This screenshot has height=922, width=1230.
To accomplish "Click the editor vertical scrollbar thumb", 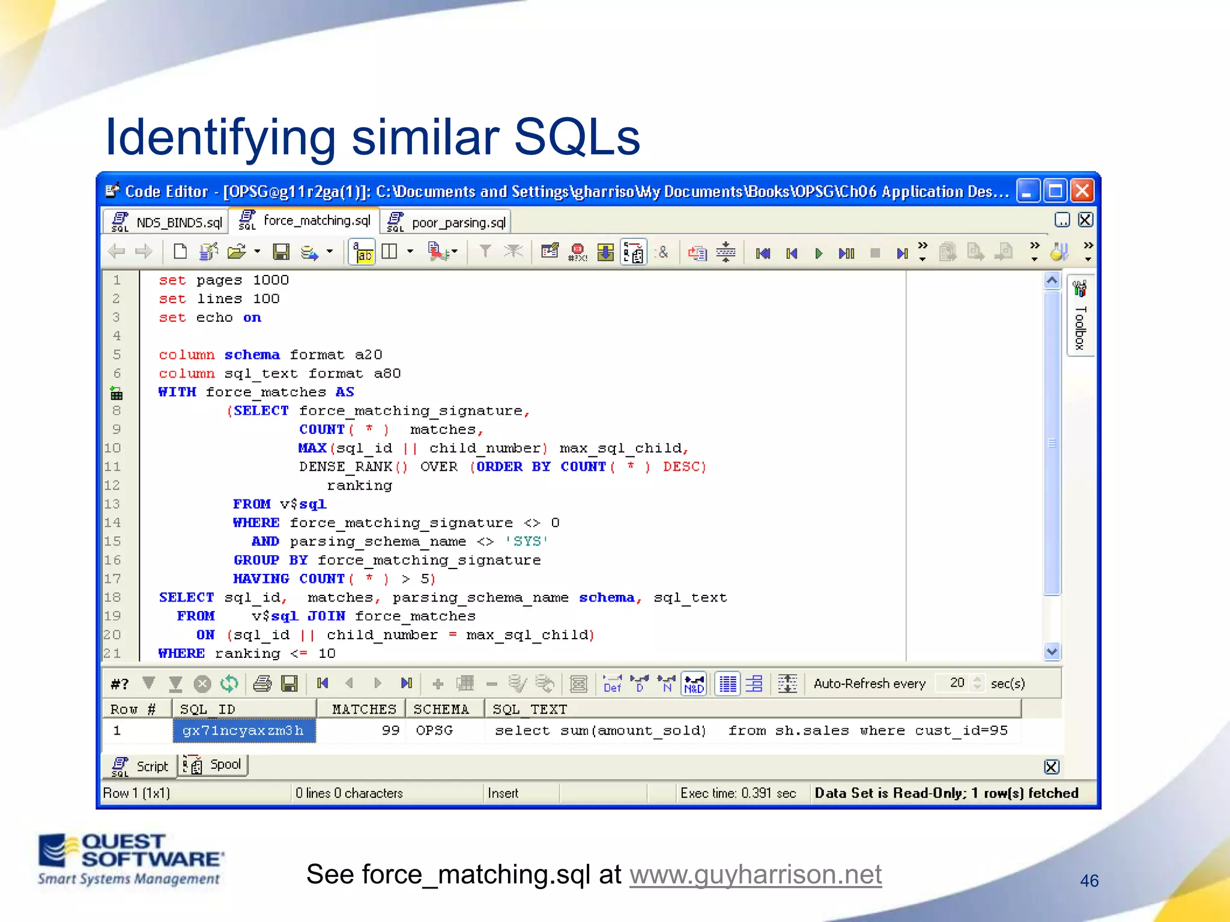I will click(x=1052, y=443).
